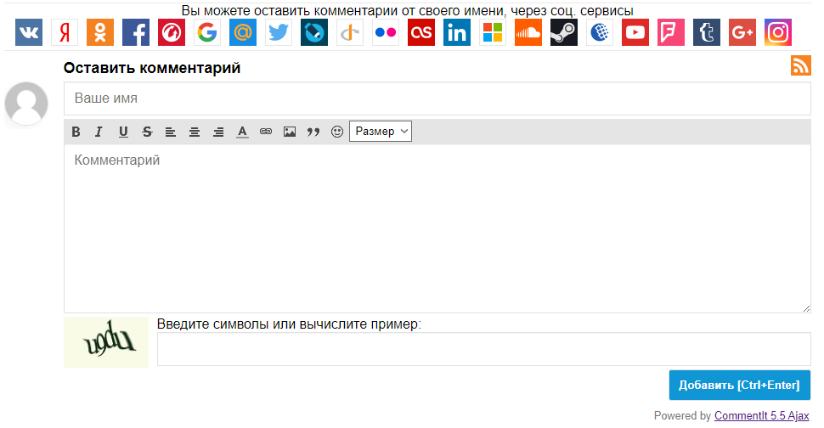Click the captcha image to refresh
This screenshot has width=824, height=428.
tap(106, 342)
